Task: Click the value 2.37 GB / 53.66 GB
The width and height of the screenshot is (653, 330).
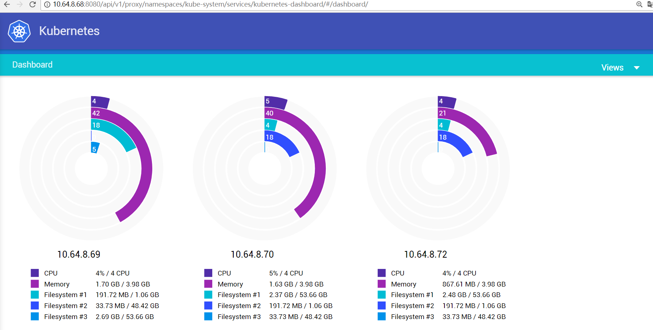Action: tap(298, 295)
